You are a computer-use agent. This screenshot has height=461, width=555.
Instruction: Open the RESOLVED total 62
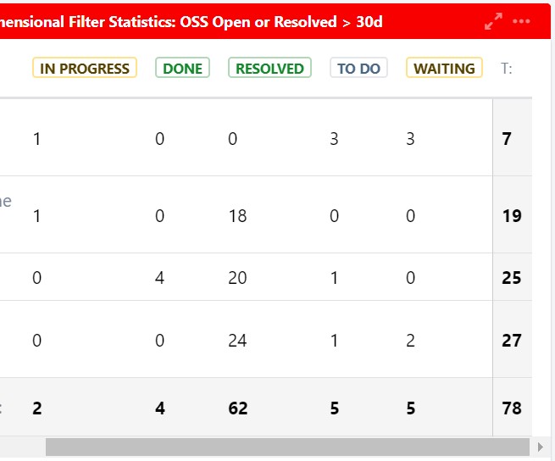click(237, 408)
